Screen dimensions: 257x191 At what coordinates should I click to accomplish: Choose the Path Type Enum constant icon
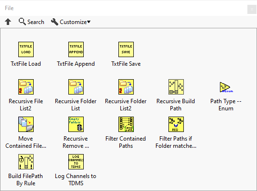click(226, 87)
